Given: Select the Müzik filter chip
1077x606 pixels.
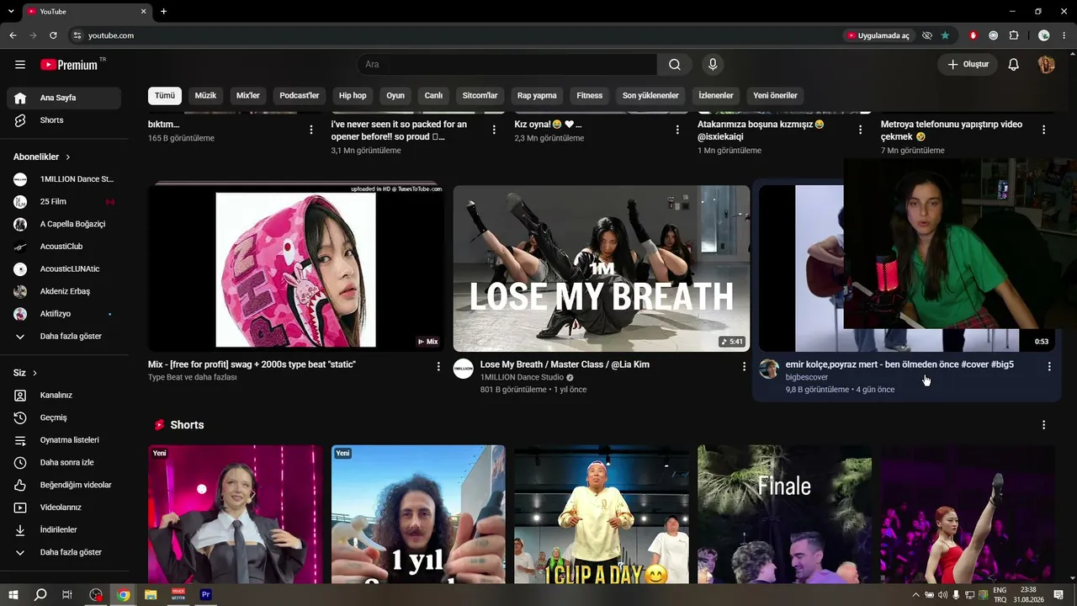Looking at the screenshot, I should point(205,96).
